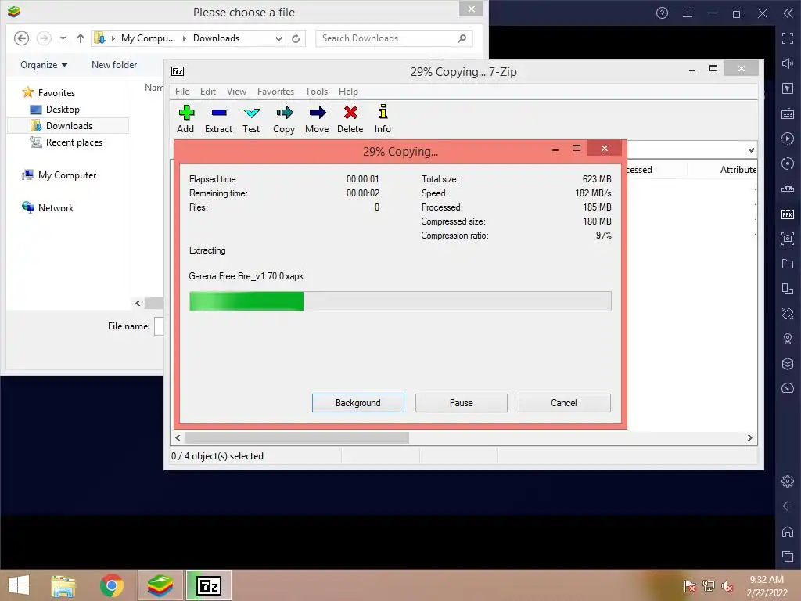Open the BlueStacks help icon
The width and height of the screenshot is (801, 601).
pos(662,13)
